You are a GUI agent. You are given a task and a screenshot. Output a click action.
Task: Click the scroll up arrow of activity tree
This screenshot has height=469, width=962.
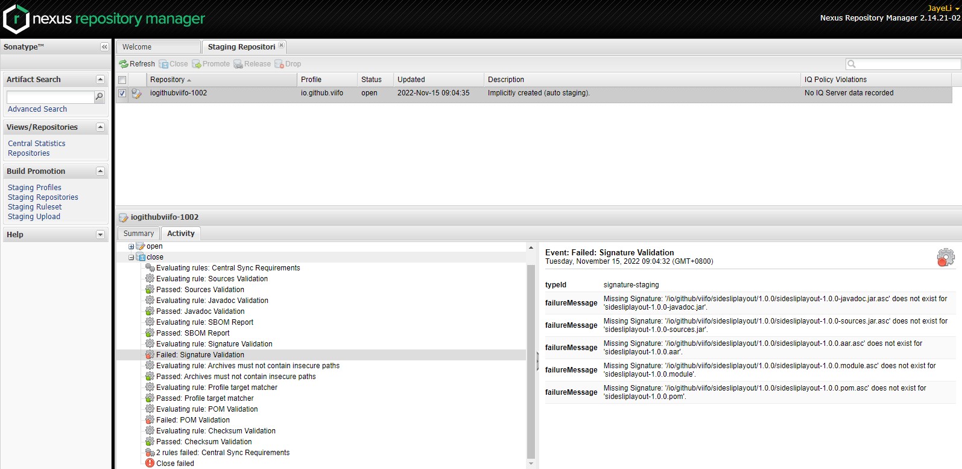(531, 247)
